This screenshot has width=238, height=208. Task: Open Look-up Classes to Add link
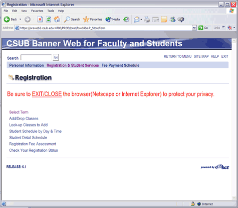[x=29, y=125]
